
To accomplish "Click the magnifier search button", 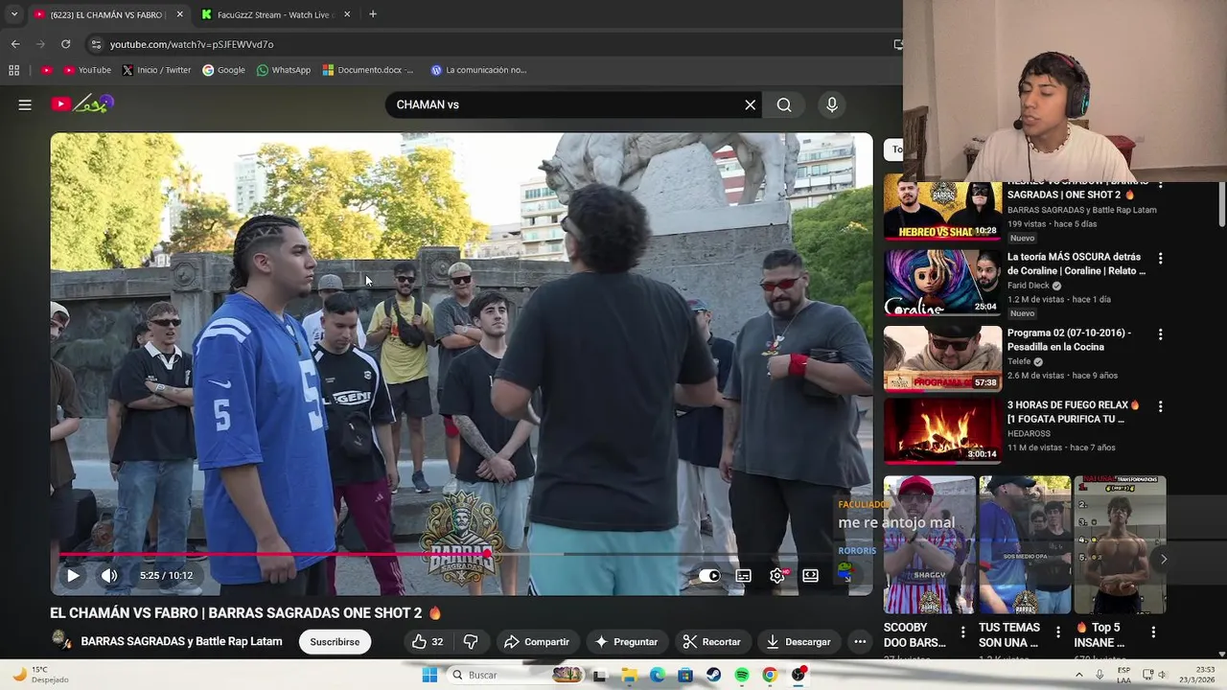I will (x=784, y=104).
